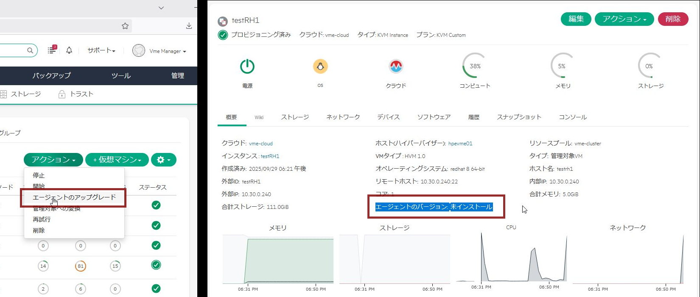Open the gear settings dropdown
Screen dimensions: 700x297
163,160
